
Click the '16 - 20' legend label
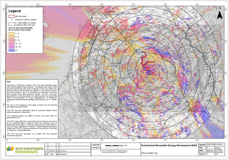click(x=18, y=47)
